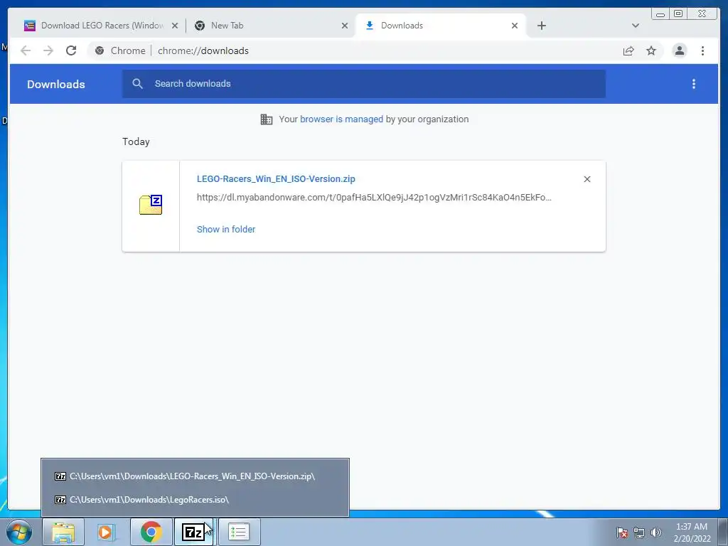Reload the downloads page

(x=71, y=50)
